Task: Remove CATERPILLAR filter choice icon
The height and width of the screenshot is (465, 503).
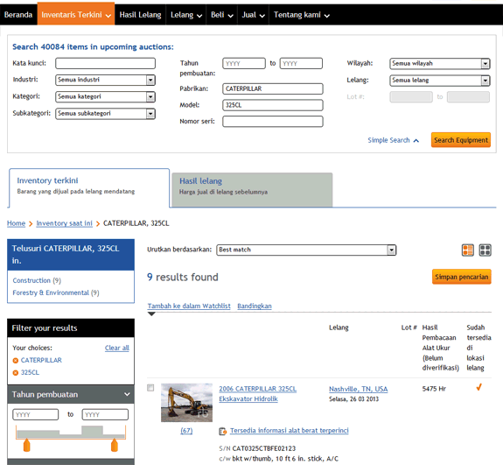Action: coord(16,361)
